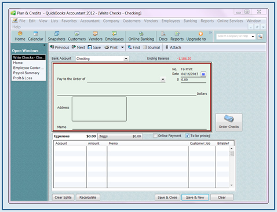Print the check
The height and width of the screenshot is (212, 277).
111,47
